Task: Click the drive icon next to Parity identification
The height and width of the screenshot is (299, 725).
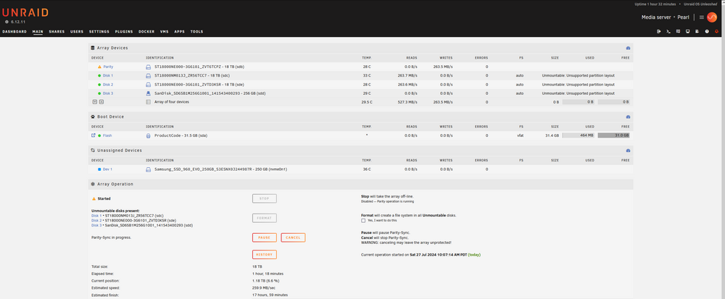Action: pos(149,67)
